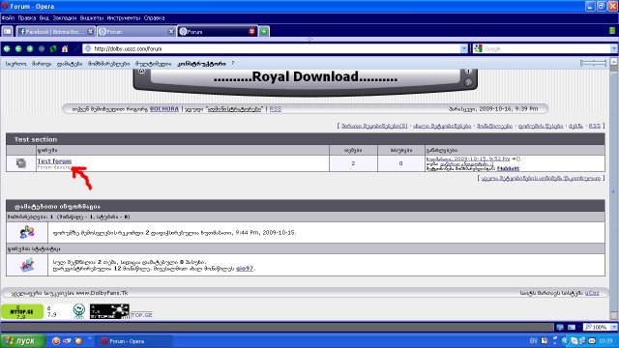Click the TOP.GE text link
The height and width of the screenshot is (348, 619).
click(141, 315)
